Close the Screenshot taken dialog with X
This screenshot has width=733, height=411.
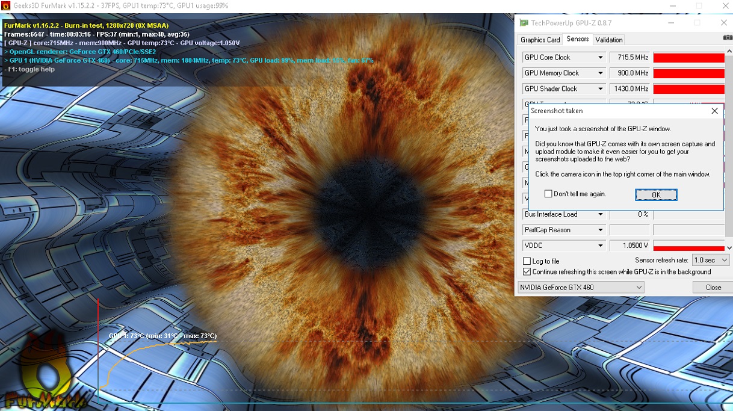coord(714,111)
